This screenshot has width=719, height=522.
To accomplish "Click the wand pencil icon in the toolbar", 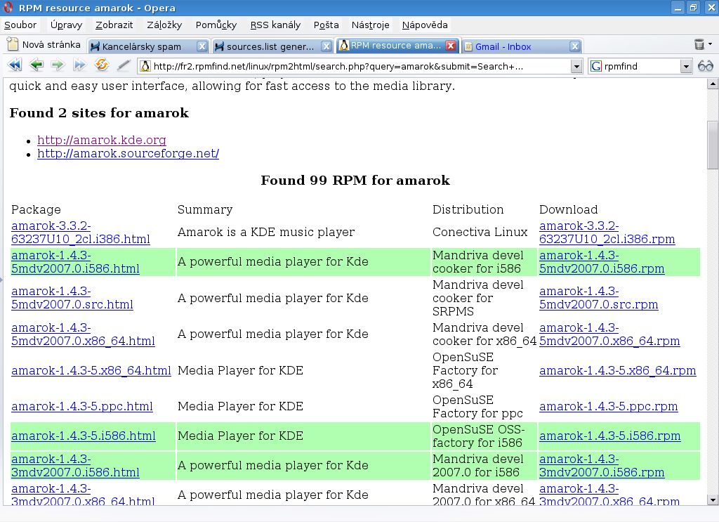I will click(x=124, y=65).
